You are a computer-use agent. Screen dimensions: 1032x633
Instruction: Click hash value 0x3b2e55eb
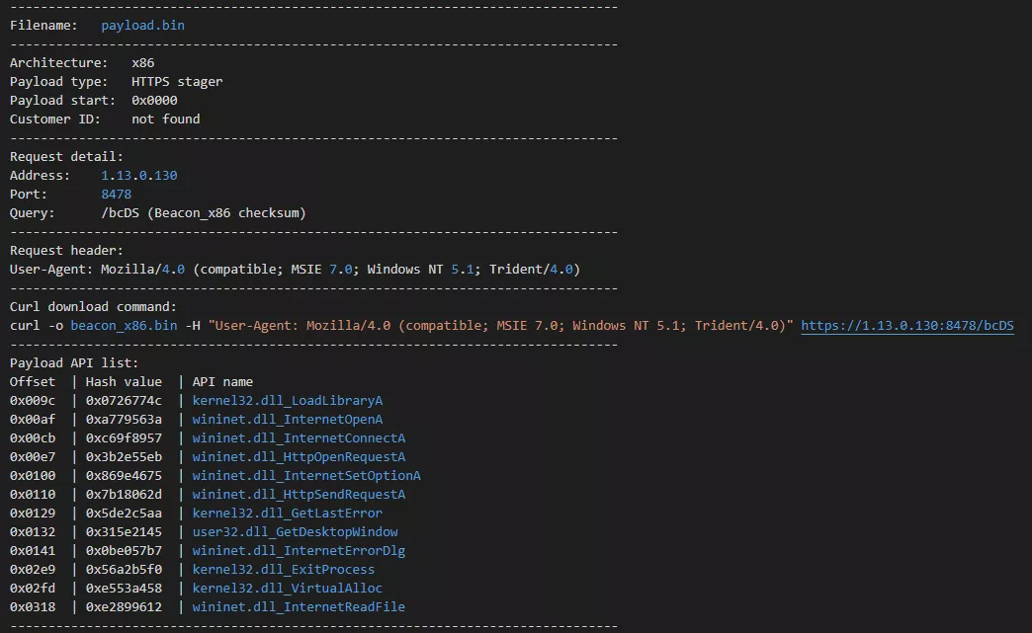point(124,457)
